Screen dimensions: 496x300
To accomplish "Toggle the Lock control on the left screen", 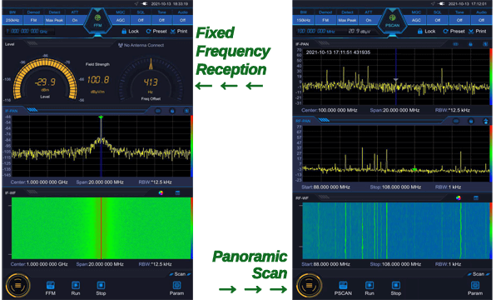I will coord(131,32).
